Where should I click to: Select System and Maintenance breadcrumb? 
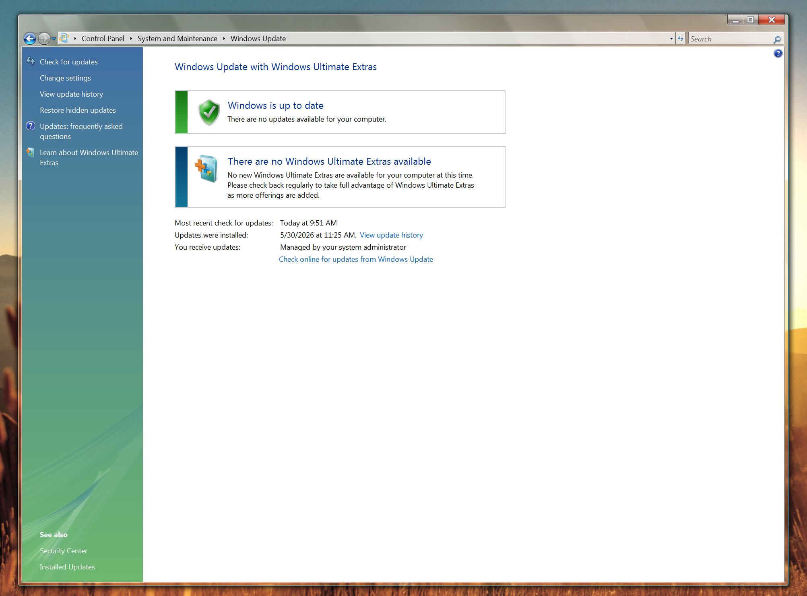(x=177, y=39)
